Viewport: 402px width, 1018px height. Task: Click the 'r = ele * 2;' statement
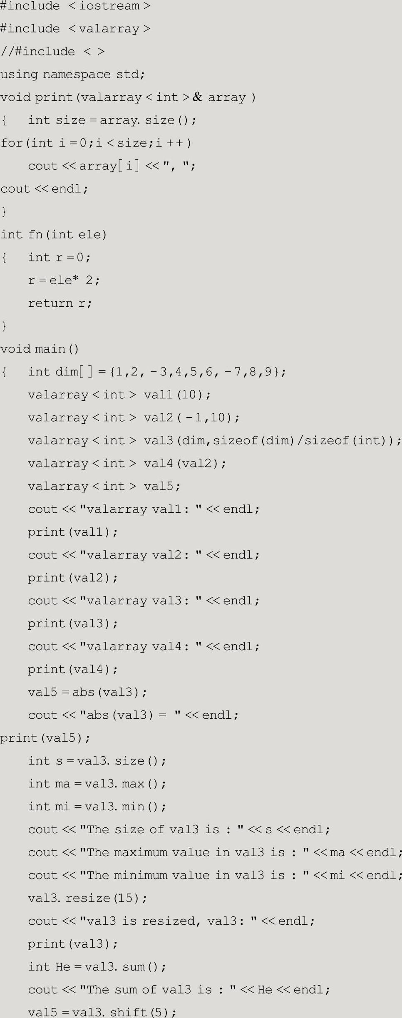(x=64, y=281)
